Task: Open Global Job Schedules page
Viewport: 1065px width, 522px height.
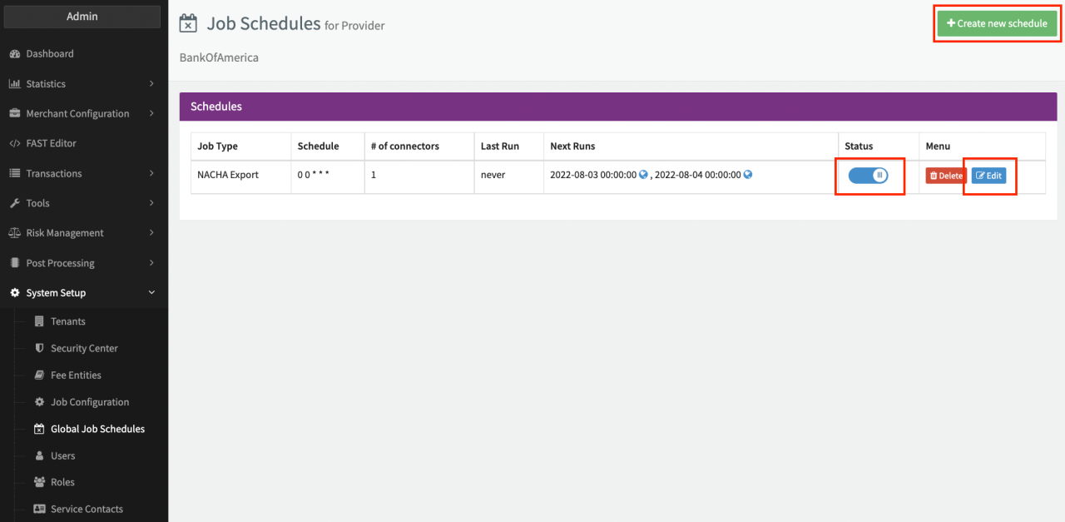Action: click(x=97, y=430)
